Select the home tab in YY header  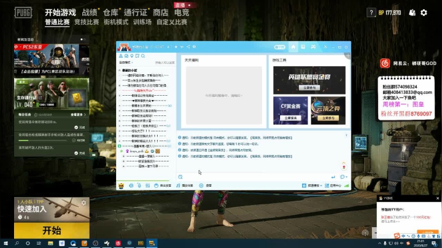(293, 47)
